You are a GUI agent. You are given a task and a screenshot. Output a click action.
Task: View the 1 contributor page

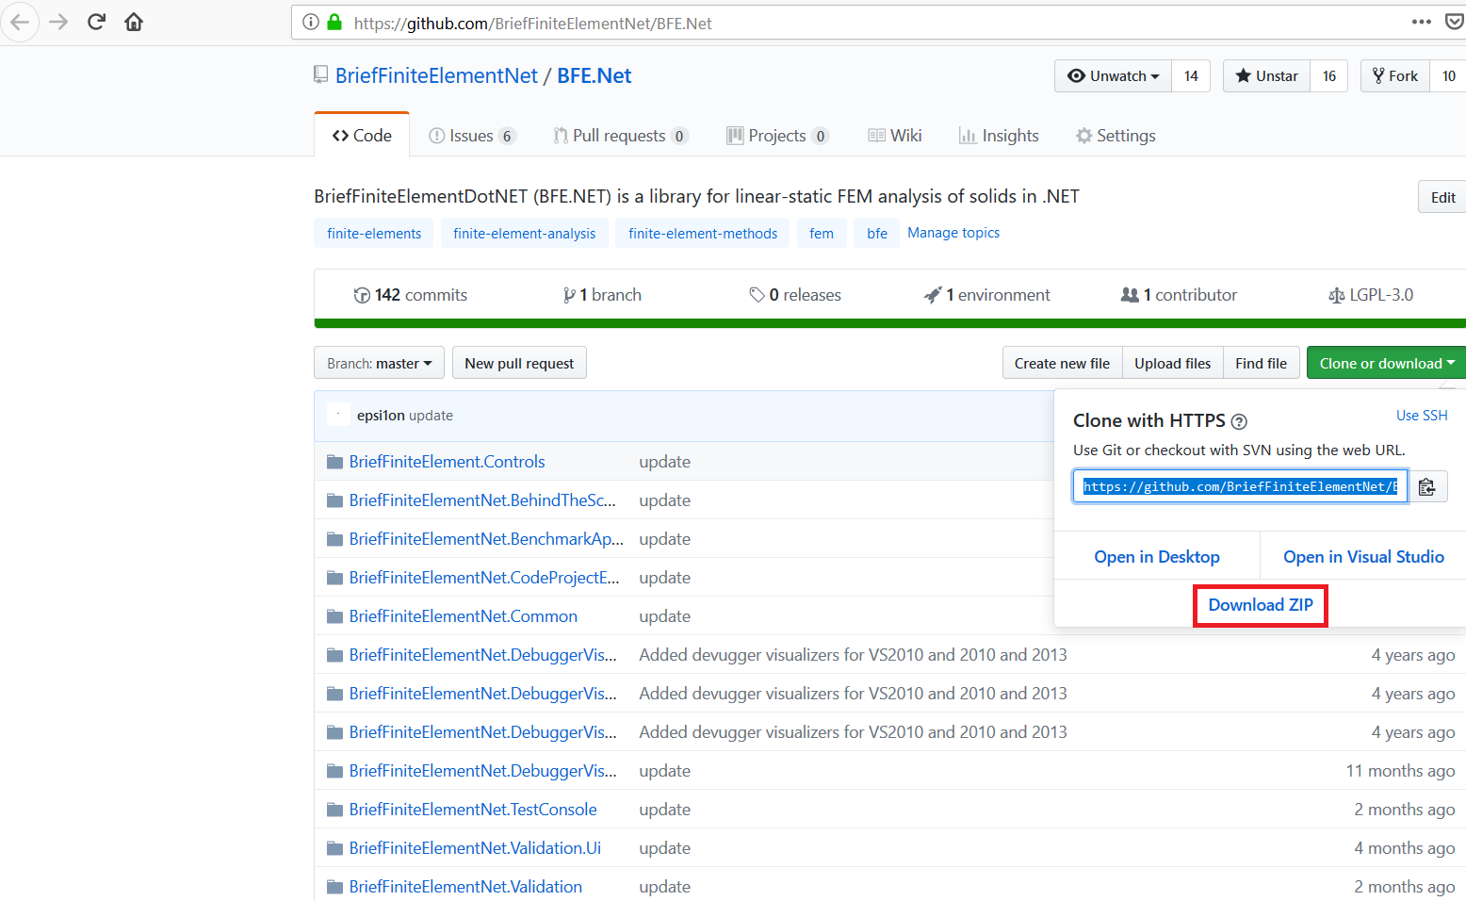tap(1179, 295)
